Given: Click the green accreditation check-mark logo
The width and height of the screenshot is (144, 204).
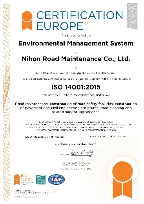Looking at the screenshot, I should click(x=41, y=180).
